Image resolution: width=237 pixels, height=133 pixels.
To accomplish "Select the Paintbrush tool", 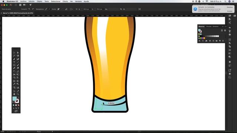I will (x=18, y=65).
